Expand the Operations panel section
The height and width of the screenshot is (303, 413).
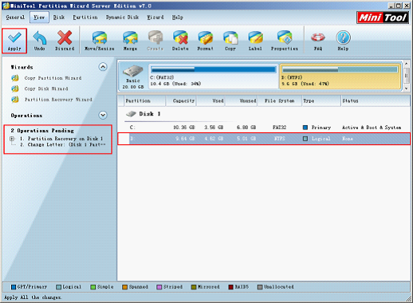103,115
